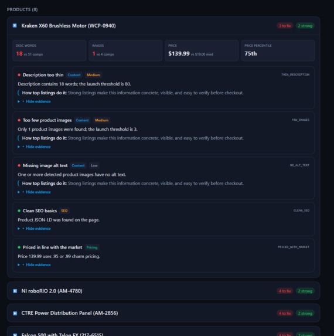Screen dimensions: 334x336
Task: Click the Content tag on Description too thin
Action: tap(74, 75)
